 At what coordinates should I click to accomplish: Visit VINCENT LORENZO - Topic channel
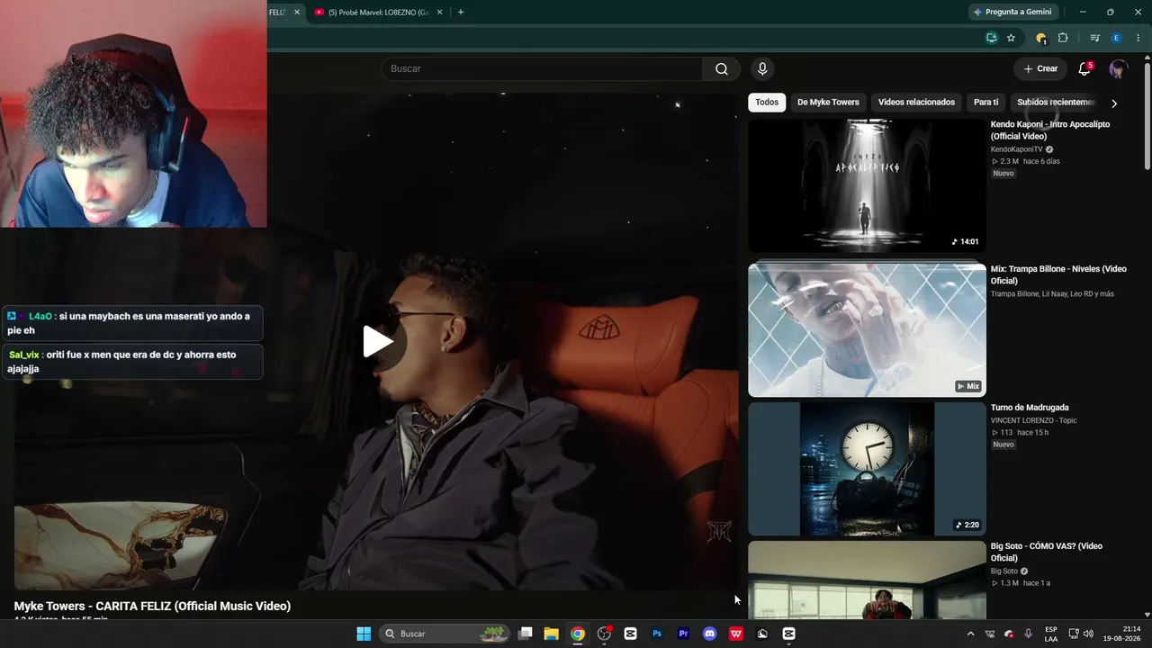pyautogui.click(x=1034, y=420)
